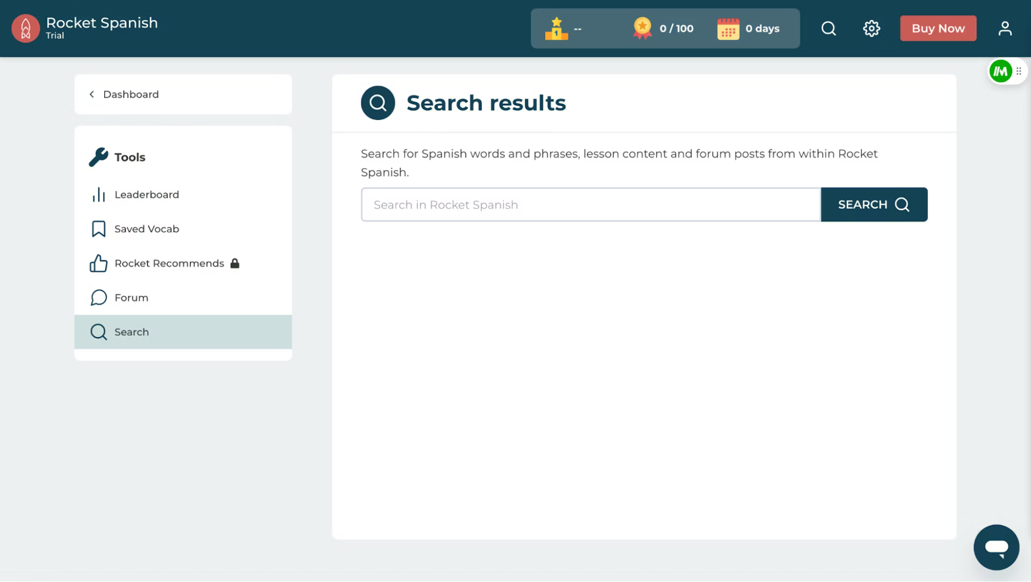The height and width of the screenshot is (582, 1031).
Task: Click the Trial label under logo
Action: (x=55, y=35)
